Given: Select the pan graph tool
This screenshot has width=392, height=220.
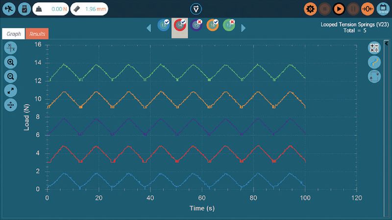Looking at the screenshot, I should coord(10,104).
